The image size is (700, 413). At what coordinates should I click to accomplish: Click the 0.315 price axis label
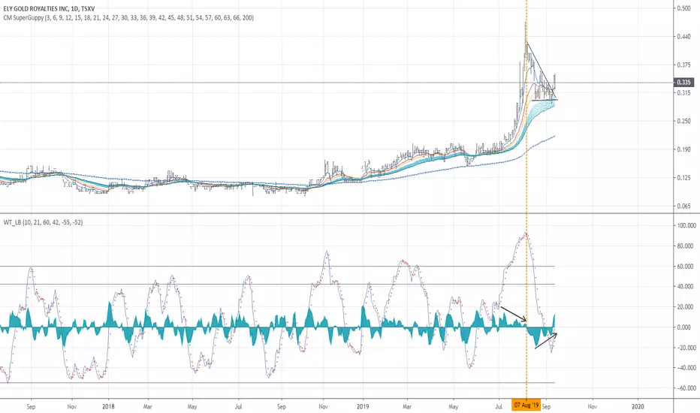tap(683, 93)
